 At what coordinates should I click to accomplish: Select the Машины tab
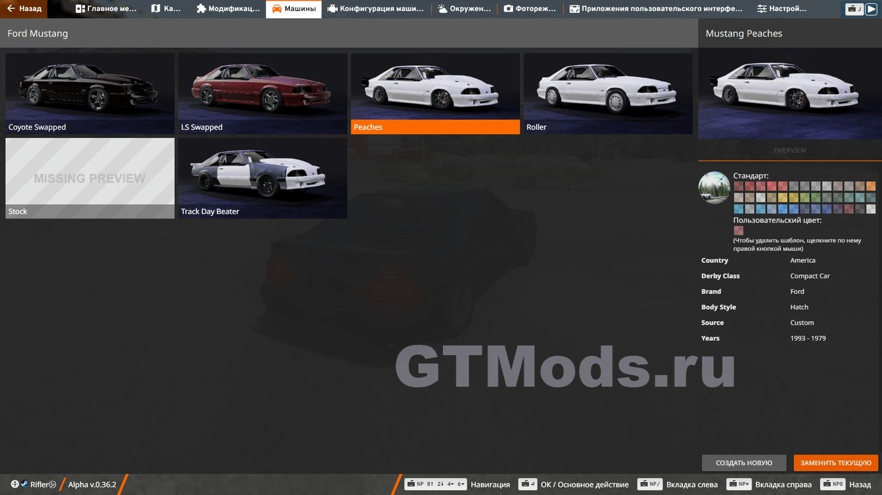click(x=294, y=9)
